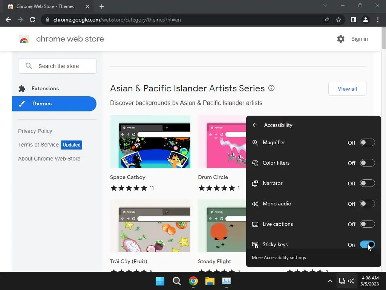Click View all button
The height and width of the screenshot is (290, 386).
pos(347,89)
